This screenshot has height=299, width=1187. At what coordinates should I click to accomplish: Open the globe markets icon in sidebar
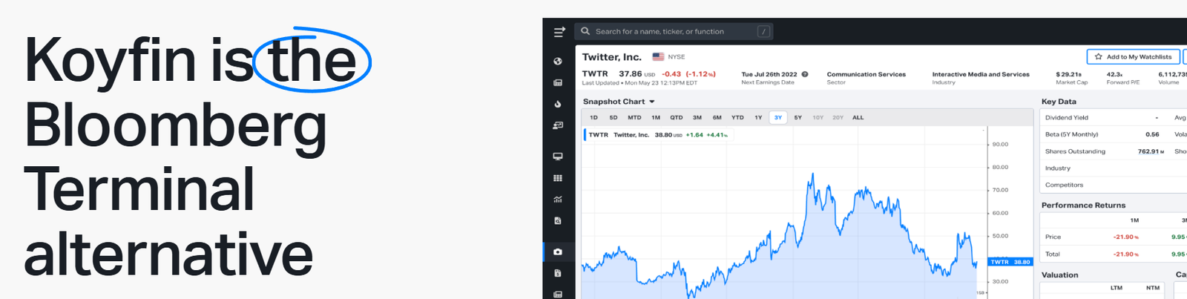click(558, 61)
